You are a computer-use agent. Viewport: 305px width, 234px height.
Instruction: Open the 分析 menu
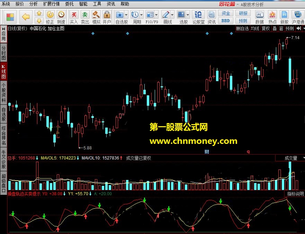click(34, 4)
